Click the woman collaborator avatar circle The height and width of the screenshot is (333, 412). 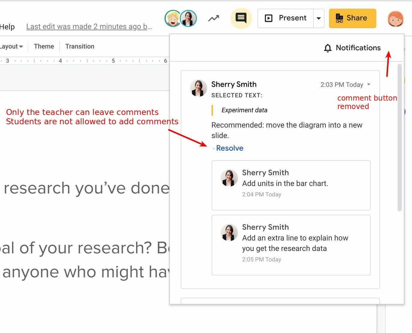188,18
